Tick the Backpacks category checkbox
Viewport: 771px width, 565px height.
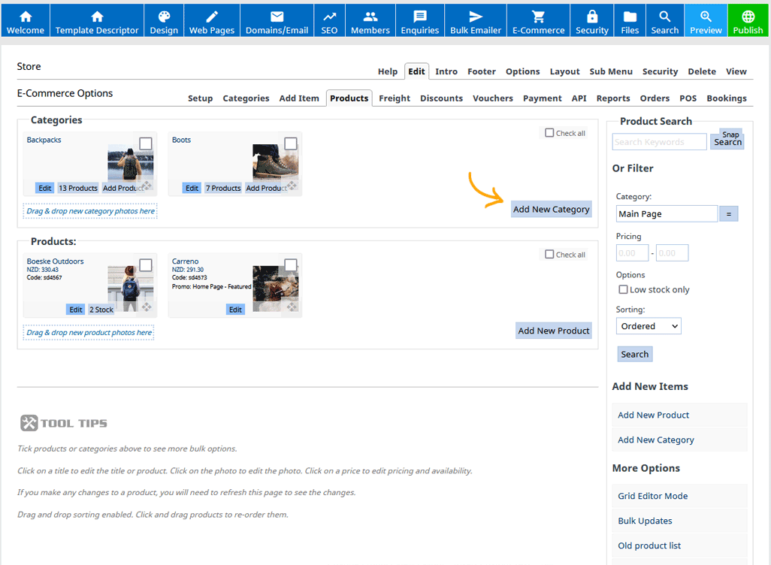[146, 144]
